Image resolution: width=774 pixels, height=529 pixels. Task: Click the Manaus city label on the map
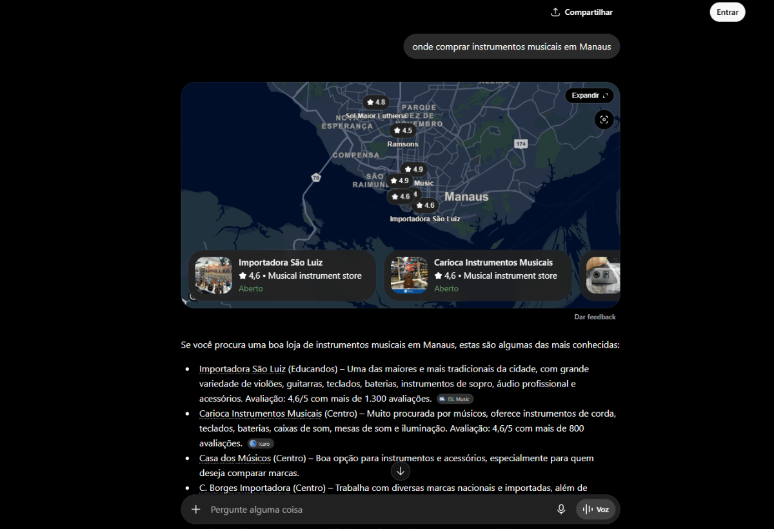(466, 196)
